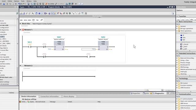
Task: Click Program blocks in the breadcrumb path
Action: point(54,7)
